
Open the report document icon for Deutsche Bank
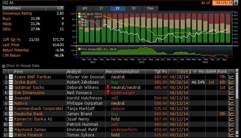(11, 114)
